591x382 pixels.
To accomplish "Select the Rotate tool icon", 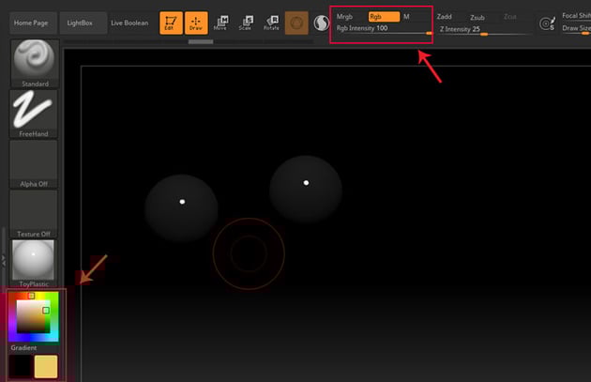I will 271,23.
